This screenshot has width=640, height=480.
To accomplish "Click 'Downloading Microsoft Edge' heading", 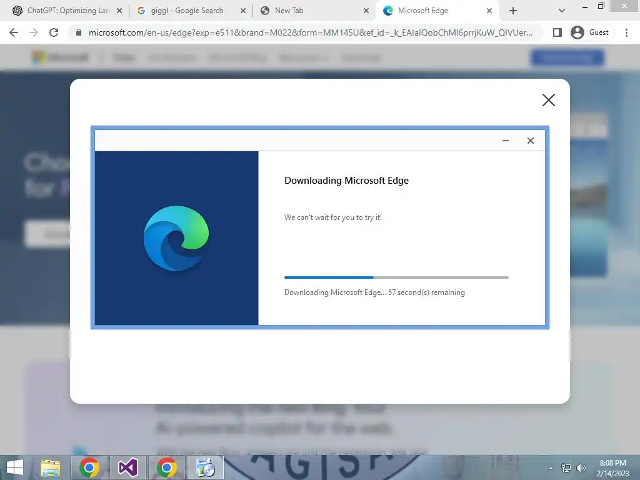I will 346,181.
